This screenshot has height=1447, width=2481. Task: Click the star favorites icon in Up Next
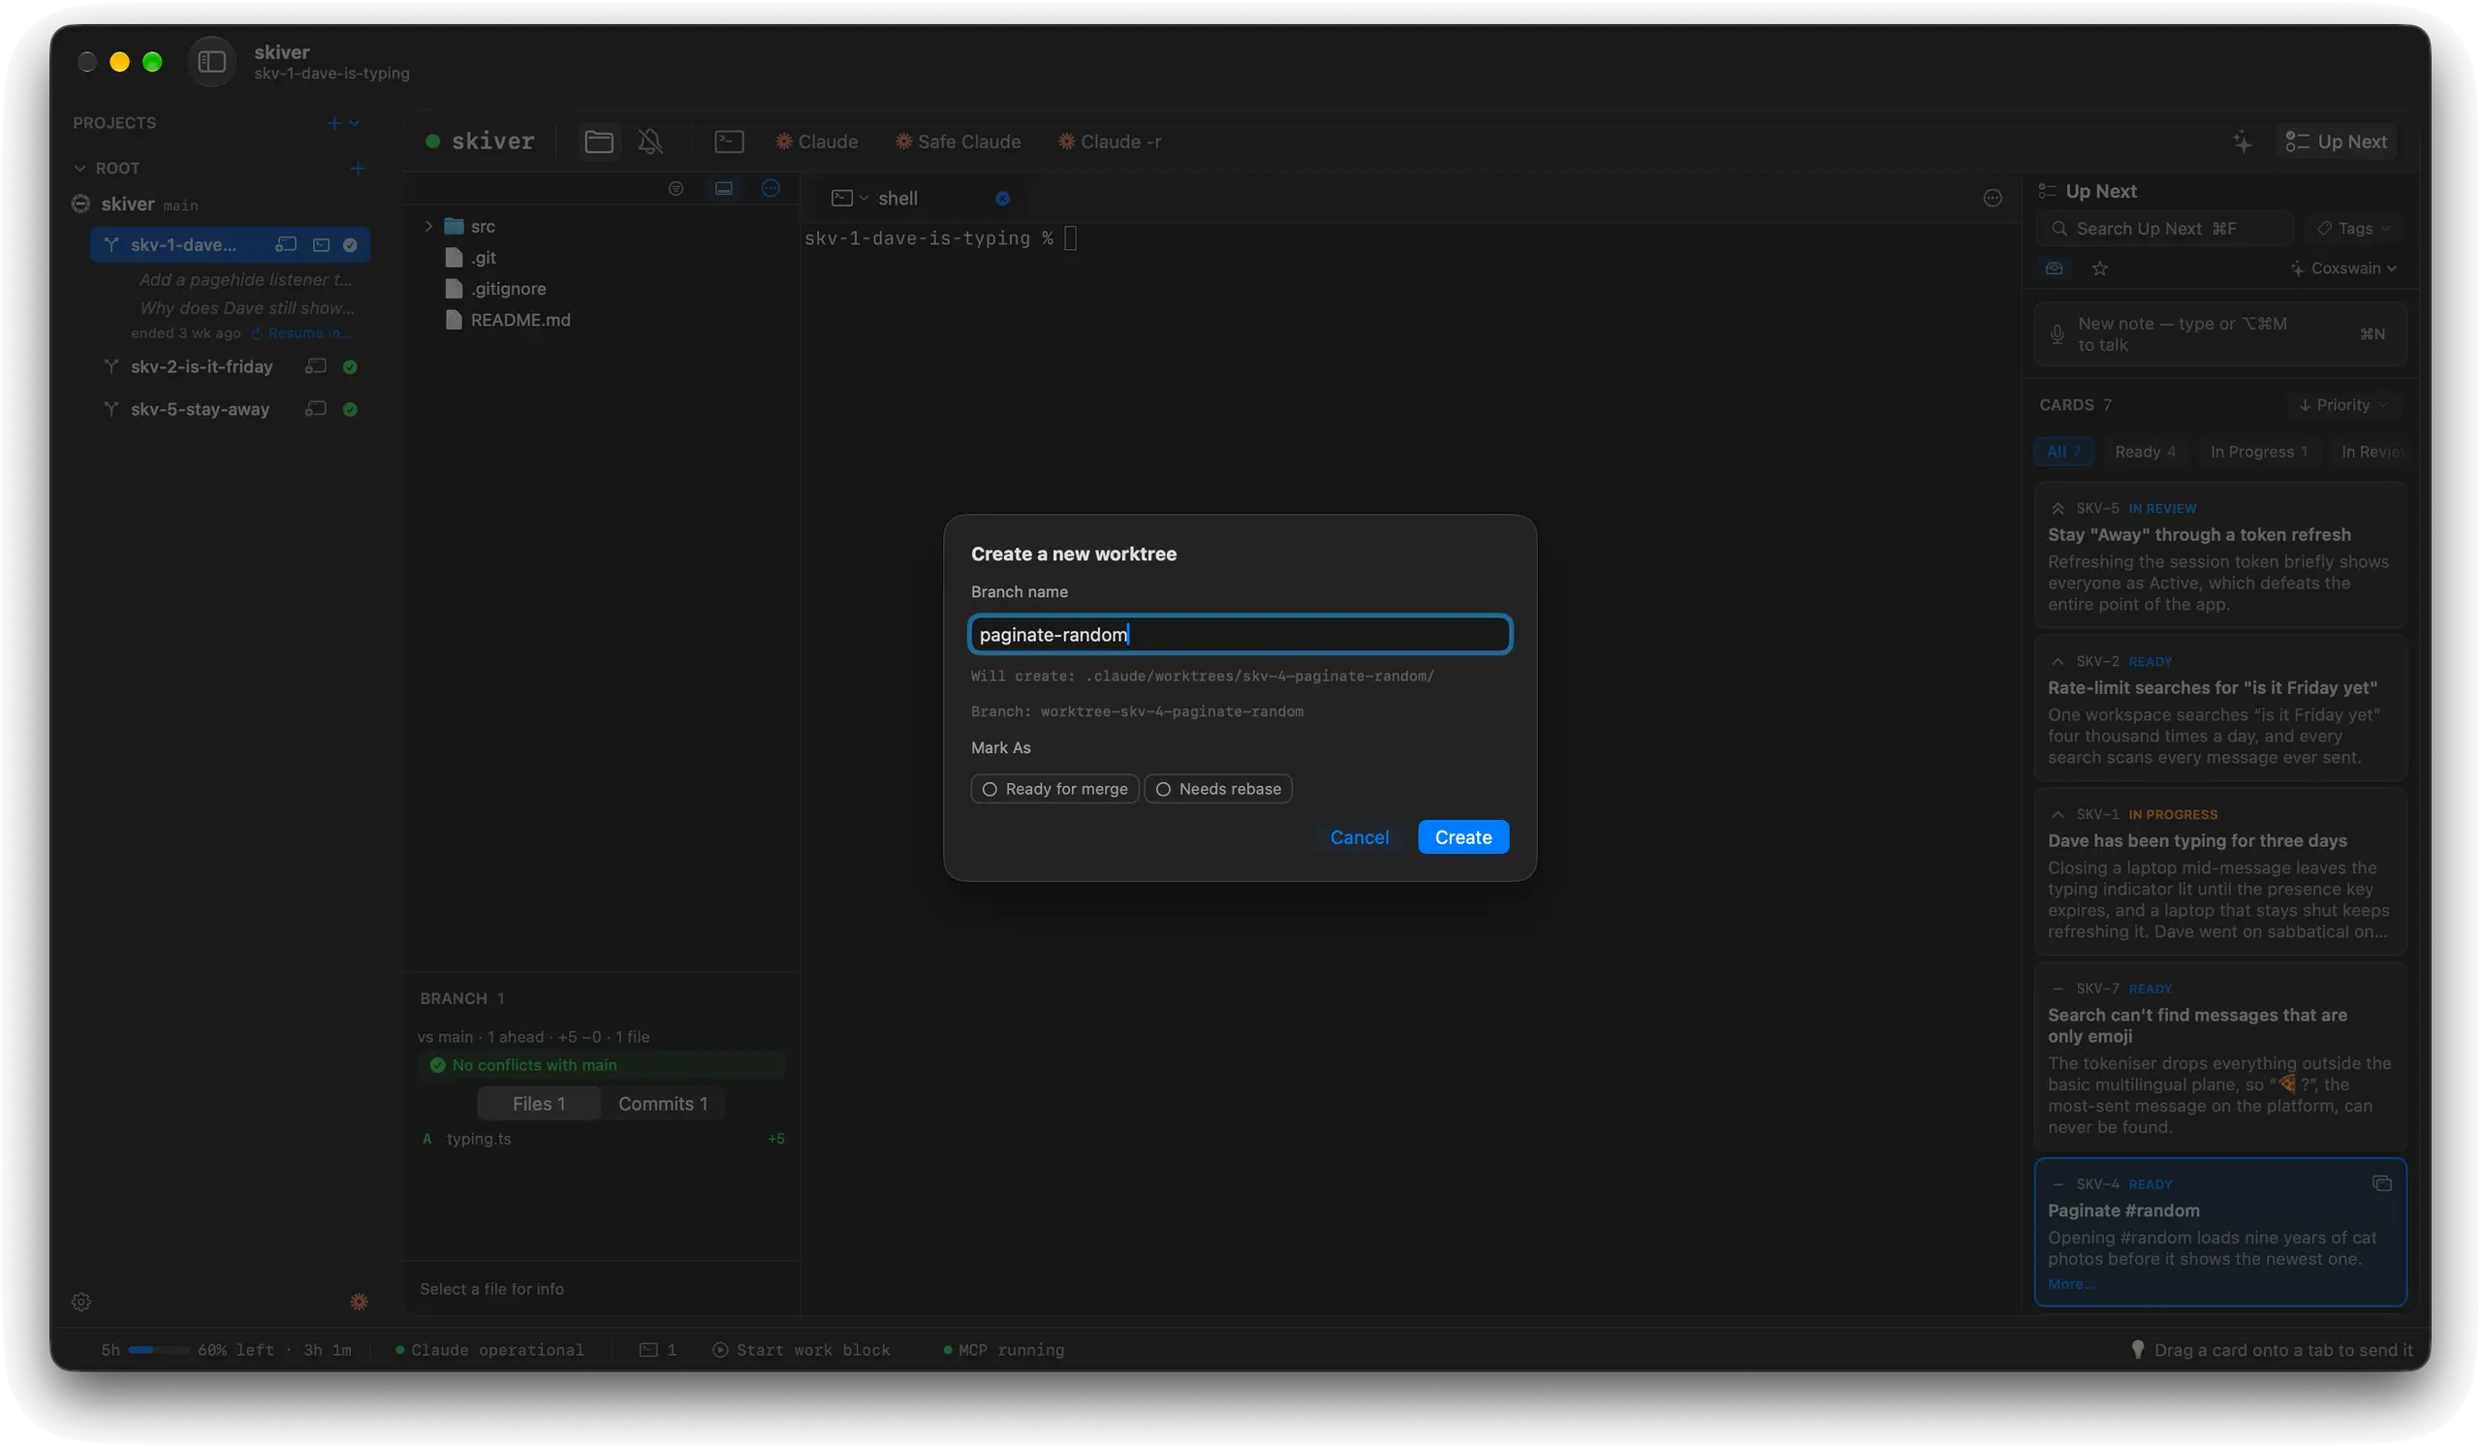2100,267
